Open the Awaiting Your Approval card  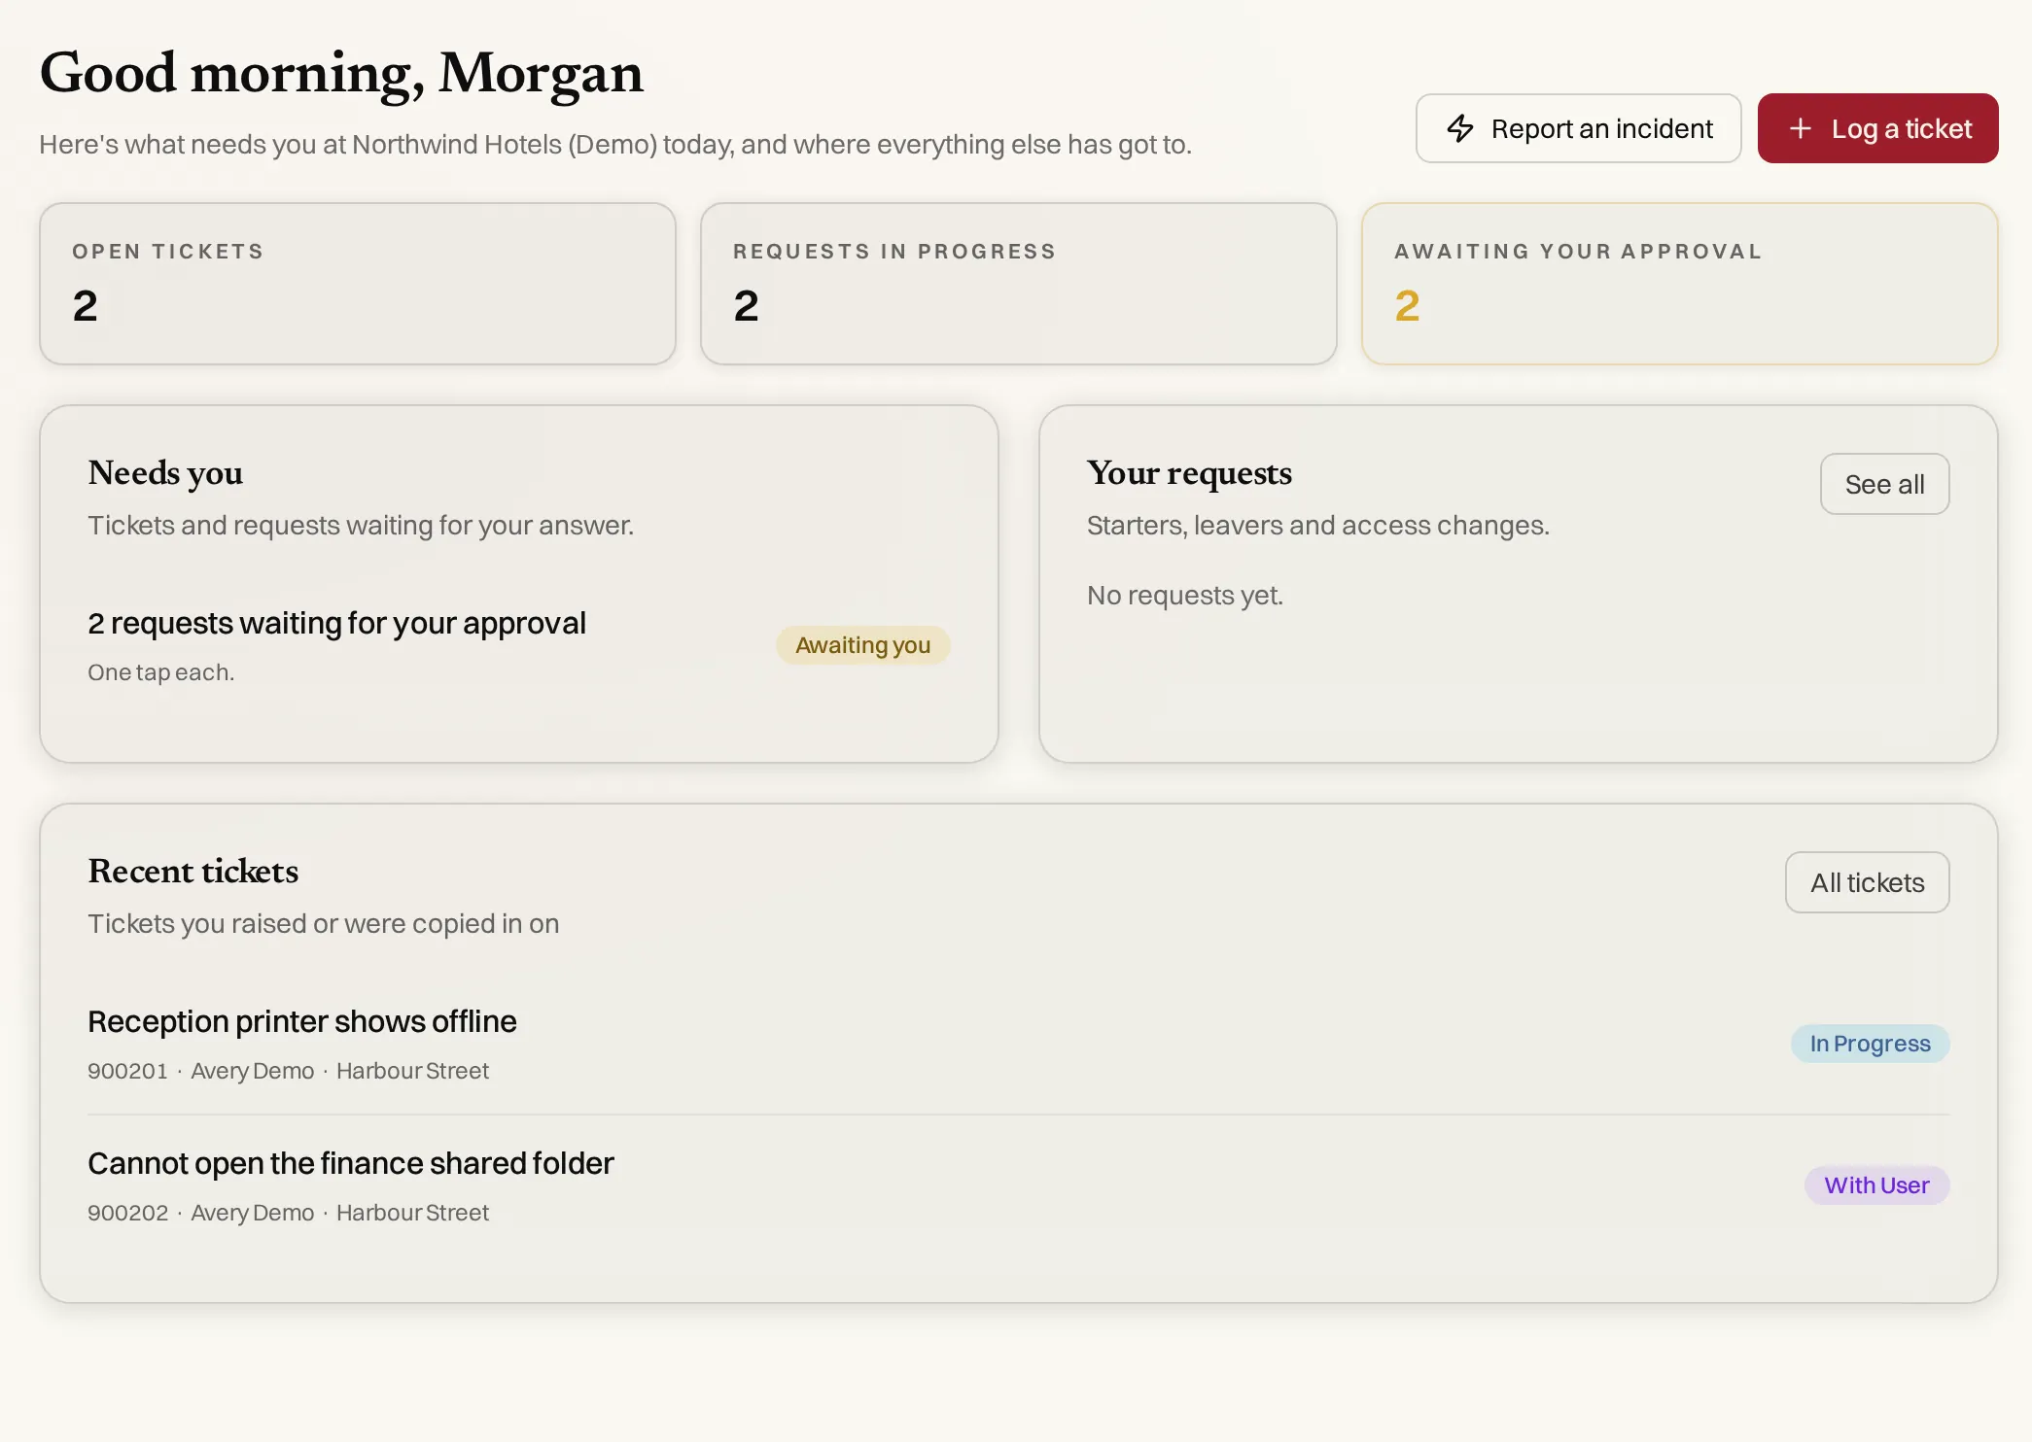(1679, 284)
